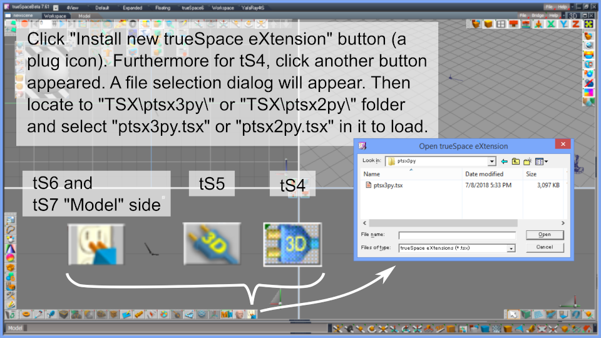Expand the Look in folder dropdown
The height and width of the screenshot is (338, 601).
(492, 161)
